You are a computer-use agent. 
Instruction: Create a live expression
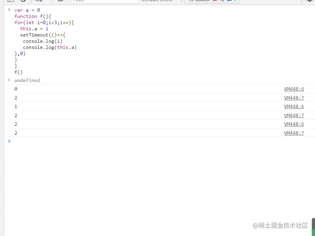61,1
